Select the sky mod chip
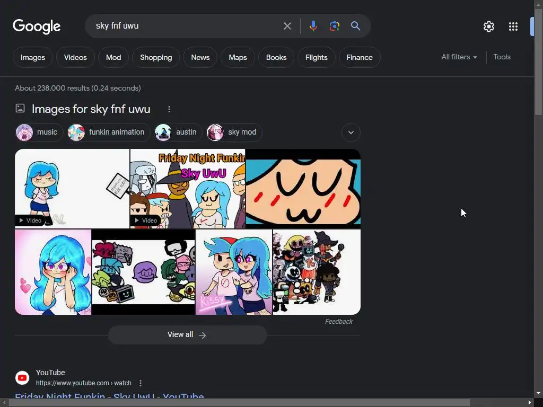The width and height of the screenshot is (543, 407). click(234, 132)
